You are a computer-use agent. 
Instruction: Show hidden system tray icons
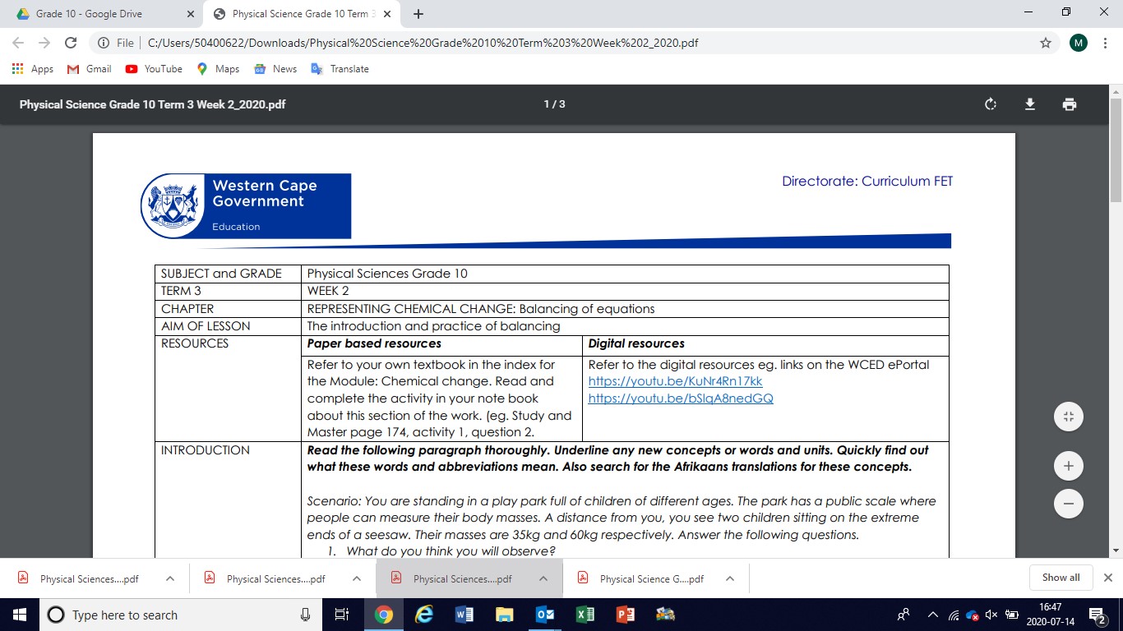point(932,615)
